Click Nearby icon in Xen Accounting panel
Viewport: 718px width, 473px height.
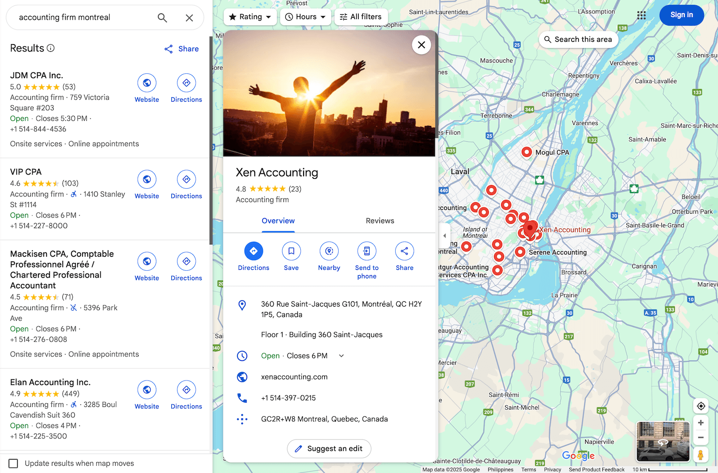tap(329, 251)
